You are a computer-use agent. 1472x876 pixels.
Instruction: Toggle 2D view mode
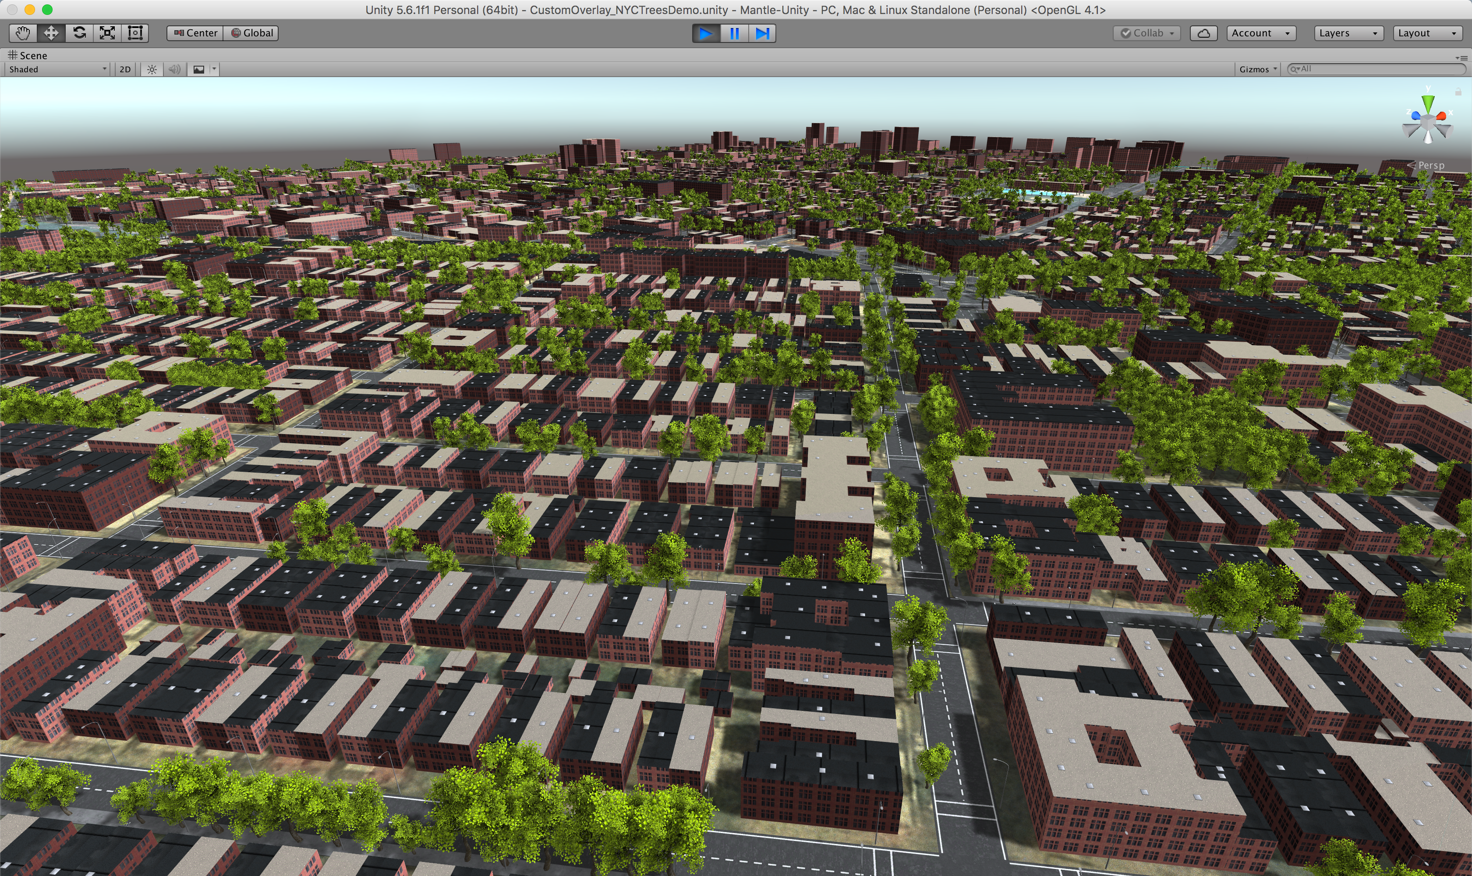125,70
